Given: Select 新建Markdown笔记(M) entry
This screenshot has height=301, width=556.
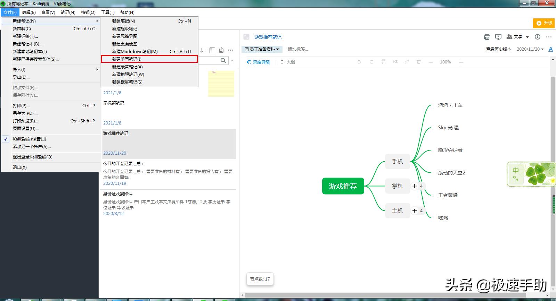Looking at the screenshot, I should tap(149, 51).
